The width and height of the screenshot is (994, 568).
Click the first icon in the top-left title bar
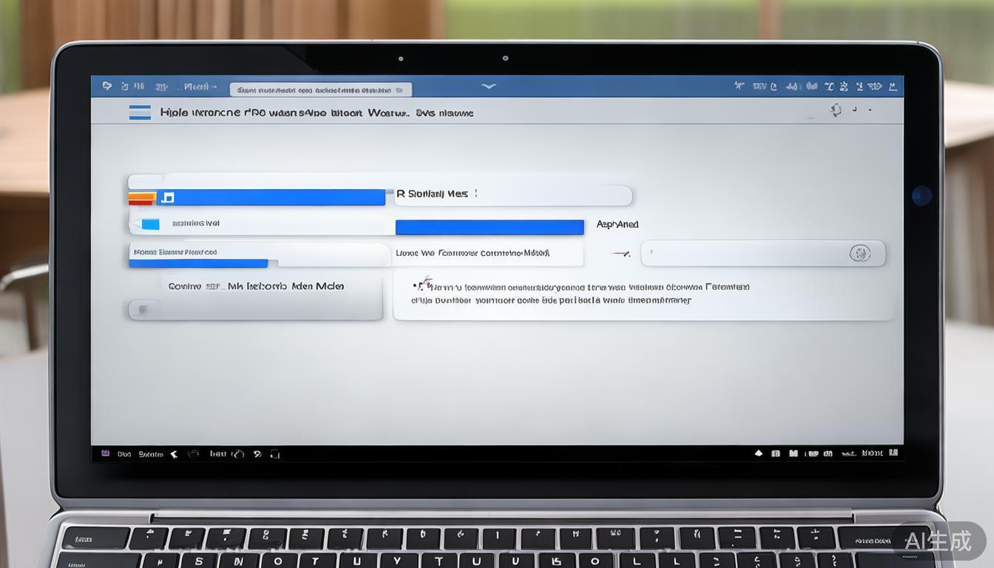[x=107, y=87]
